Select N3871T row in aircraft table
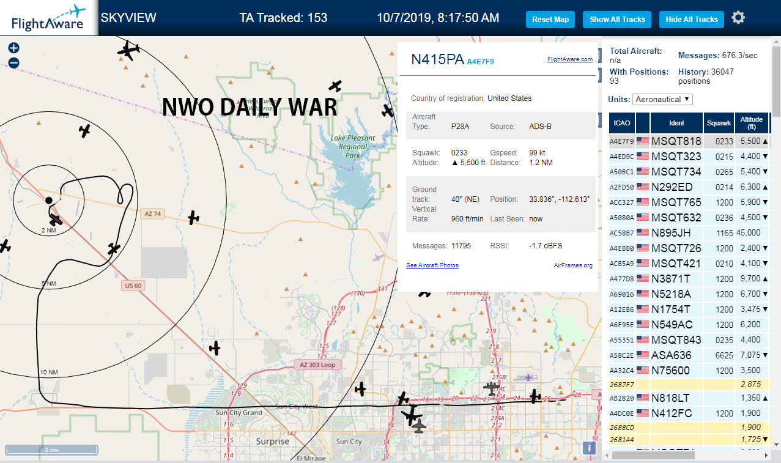The width and height of the screenshot is (781, 463). tap(689, 278)
